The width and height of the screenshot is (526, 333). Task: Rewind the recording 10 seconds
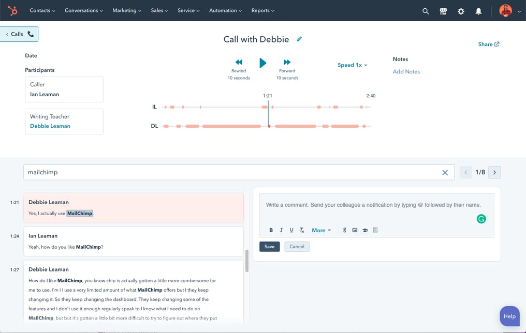click(x=239, y=62)
